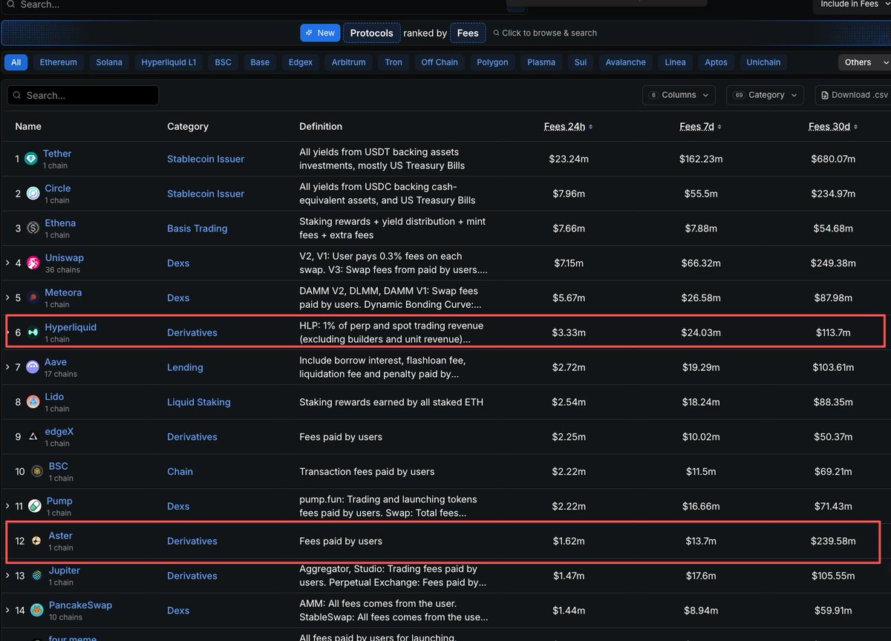The height and width of the screenshot is (641, 891).
Task: Filter by the Avalanche chain
Action: [626, 62]
